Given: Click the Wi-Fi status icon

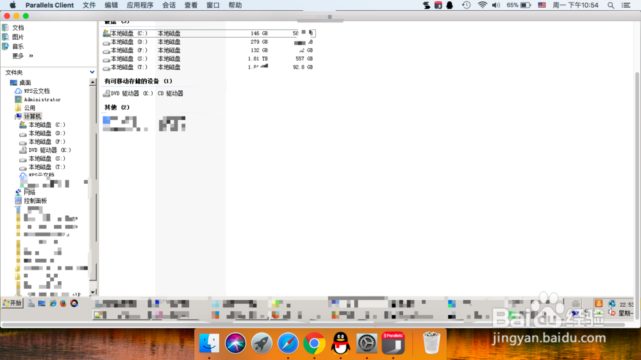Looking at the screenshot, I should (483, 5).
